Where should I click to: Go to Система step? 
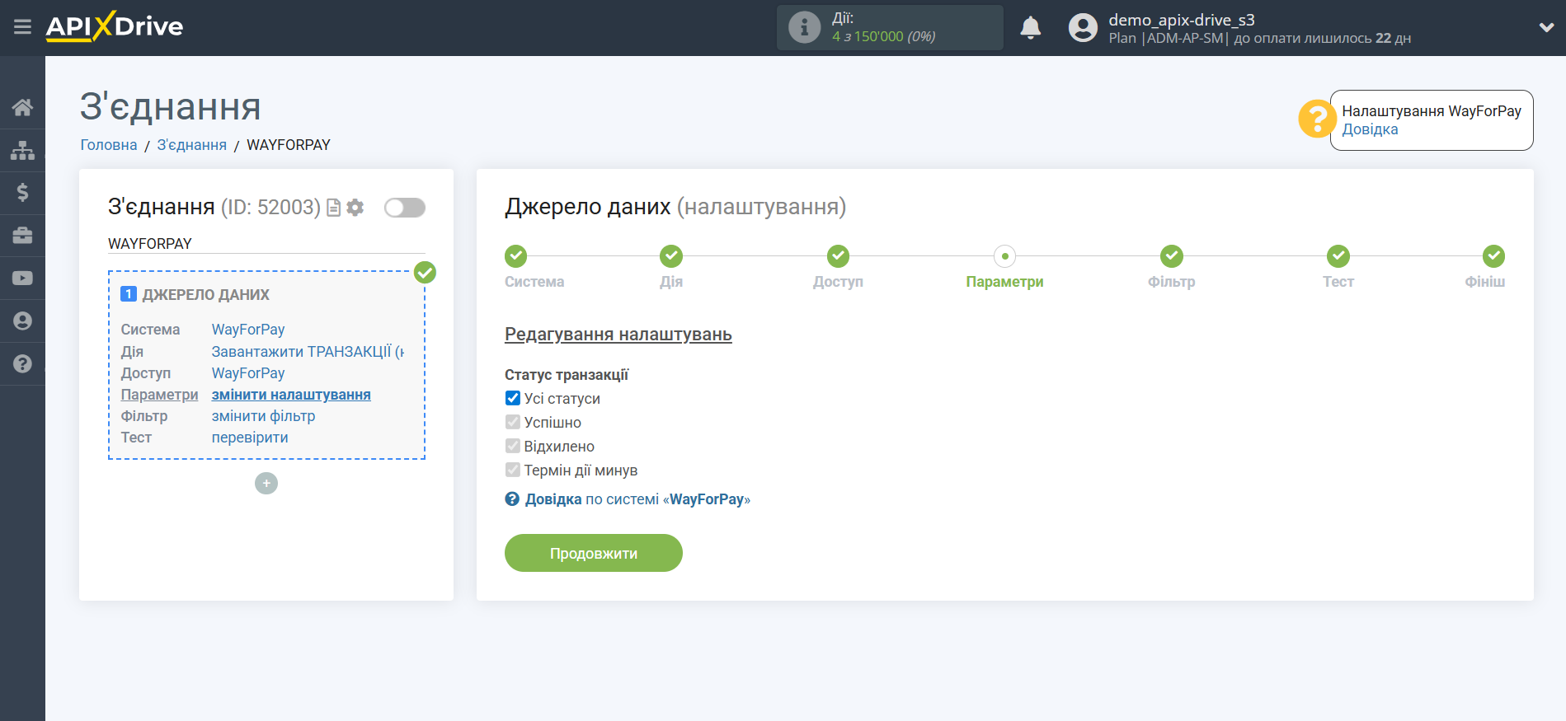point(516,256)
